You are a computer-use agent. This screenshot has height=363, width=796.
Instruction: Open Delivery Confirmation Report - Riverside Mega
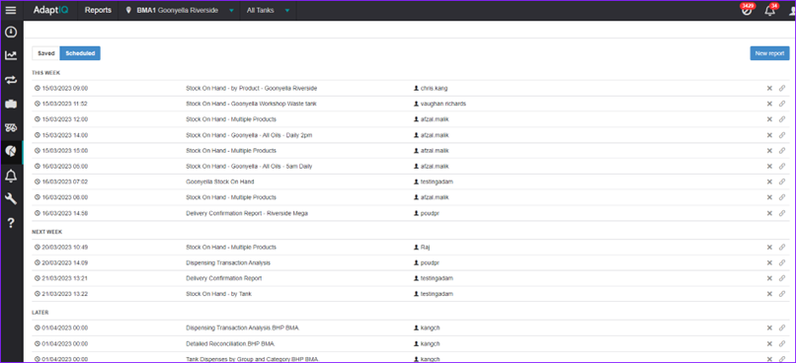(x=247, y=213)
